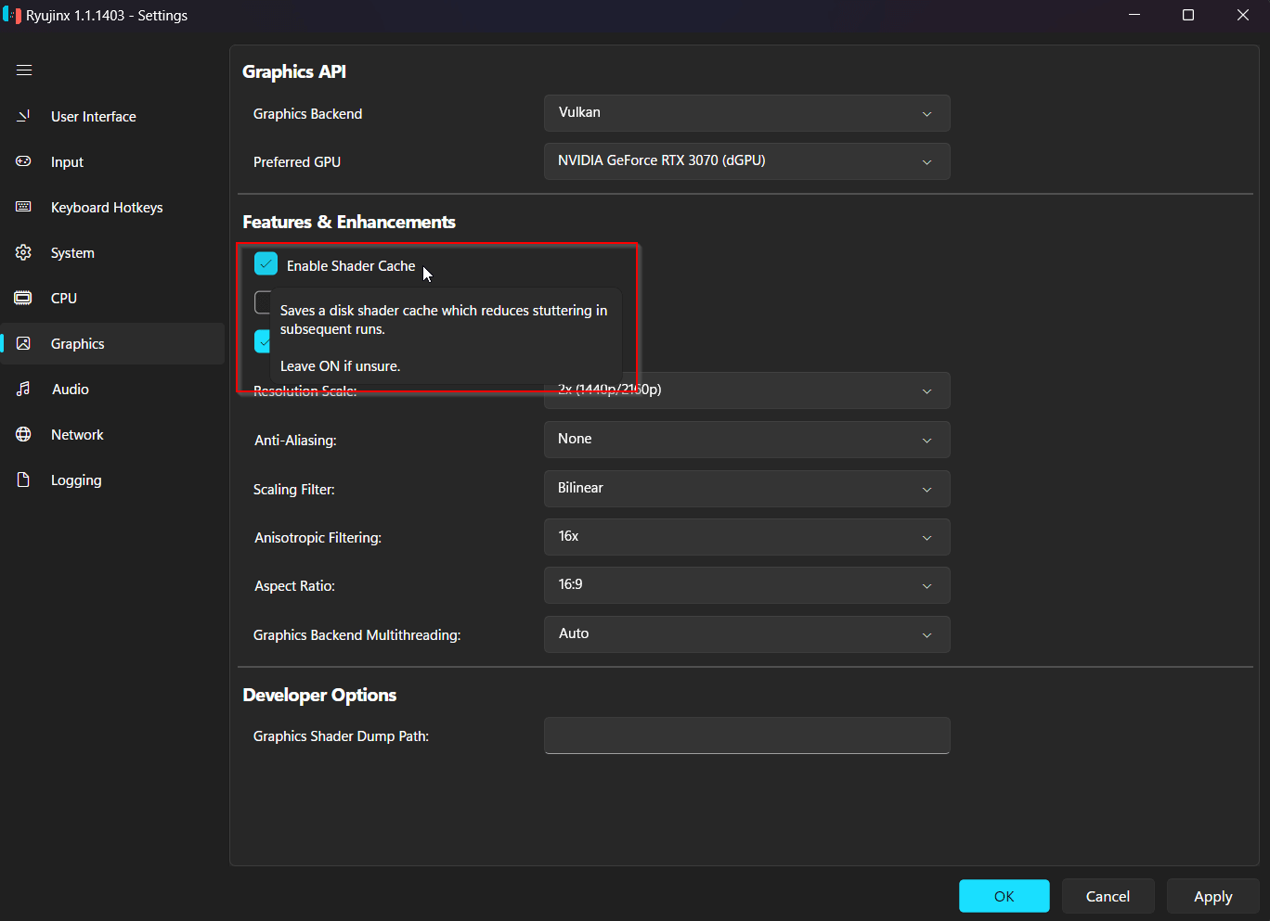Click the Developer Options heading
The height and width of the screenshot is (921, 1270).
(319, 695)
